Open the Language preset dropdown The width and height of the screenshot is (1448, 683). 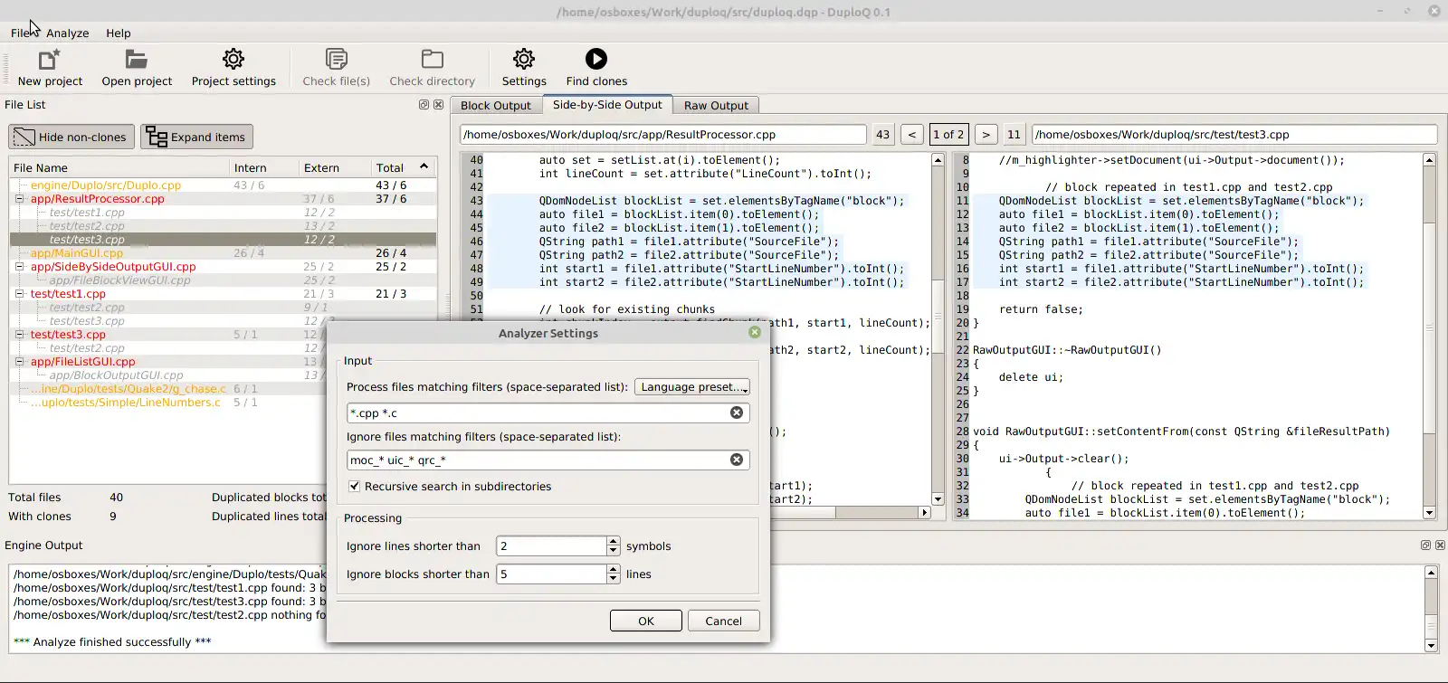pos(692,387)
